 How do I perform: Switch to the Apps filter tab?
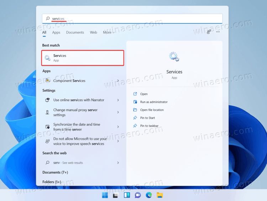pyautogui.click(x=56, y=32)
